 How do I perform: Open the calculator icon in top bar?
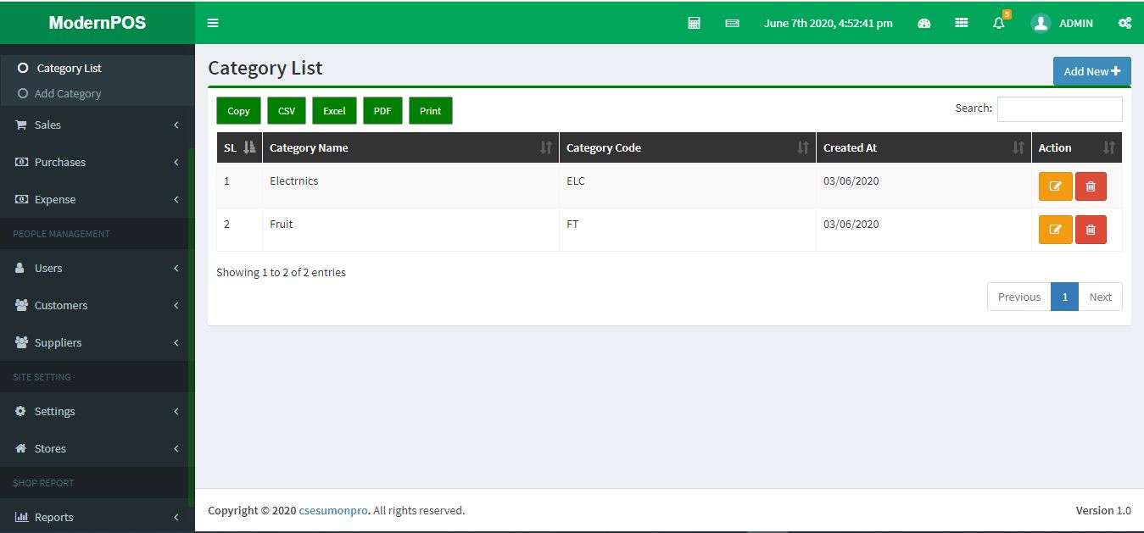click(x=694, y=23)
